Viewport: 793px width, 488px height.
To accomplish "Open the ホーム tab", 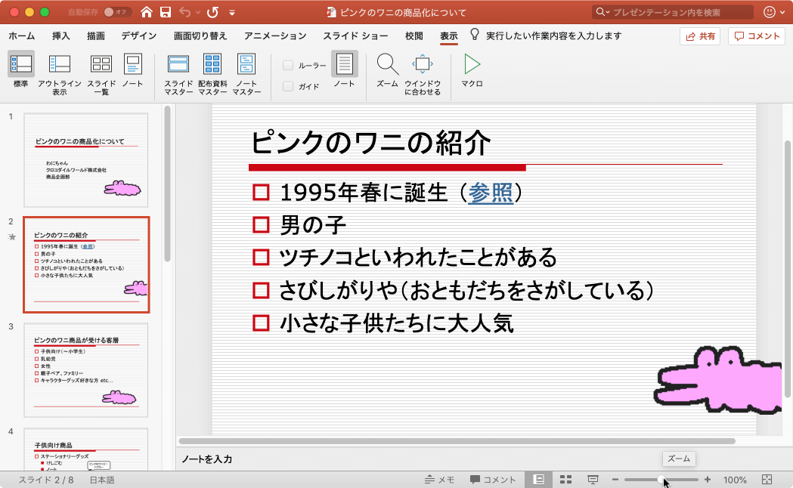I will tap(22, 36).
